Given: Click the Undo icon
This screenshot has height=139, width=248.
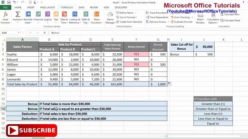Looking at the screenshot, I should pyautogui.click(x=15, y=2).
